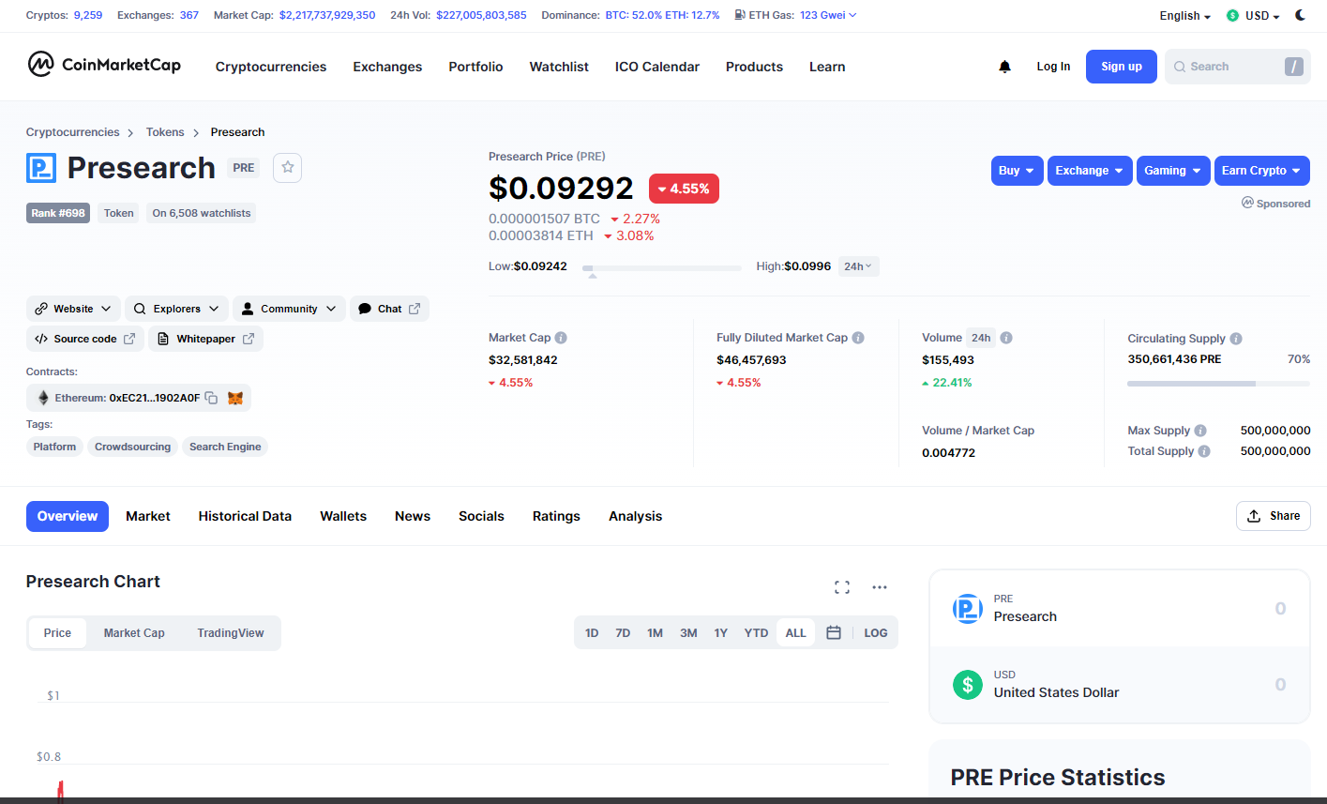Open the Source code link

click(85, 339)
